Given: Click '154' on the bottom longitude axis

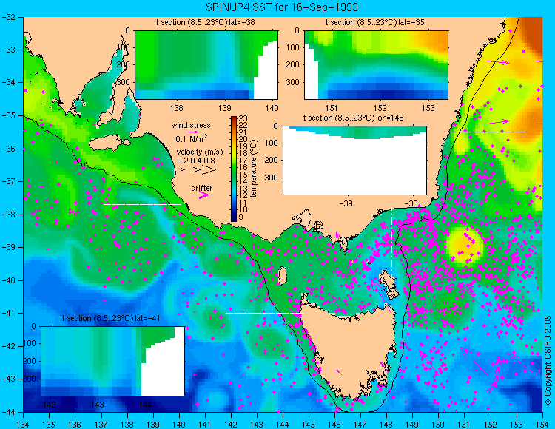Looking at the screenshot, I should 542,425.
